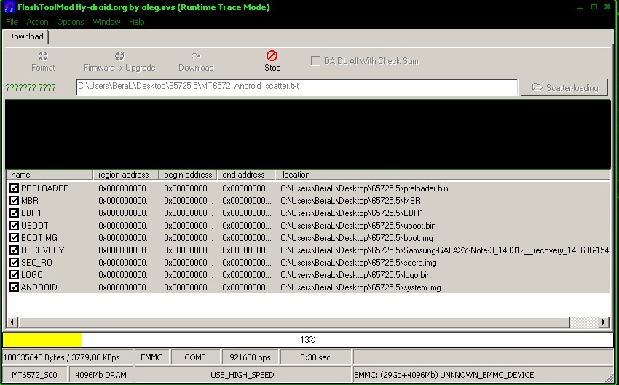Viewport: 619px width, 385px height.
Task: Click the Scatter-loading folder button
Action: (x=565, y=87)
